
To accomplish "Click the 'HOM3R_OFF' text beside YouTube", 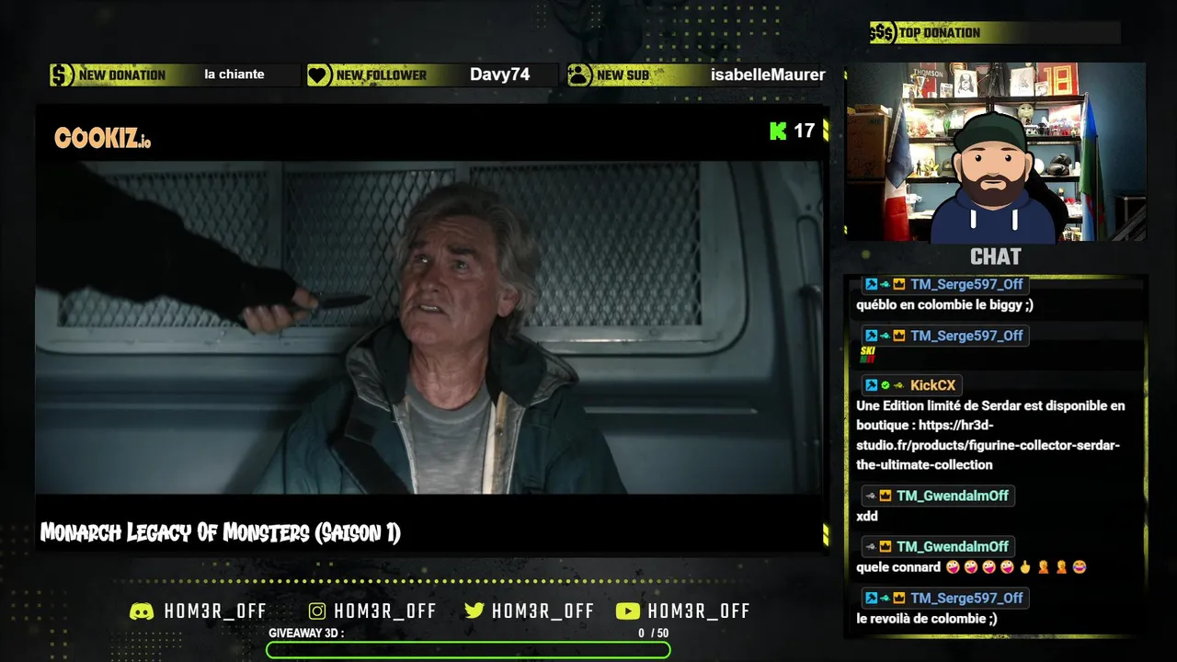I will (699, 611).
